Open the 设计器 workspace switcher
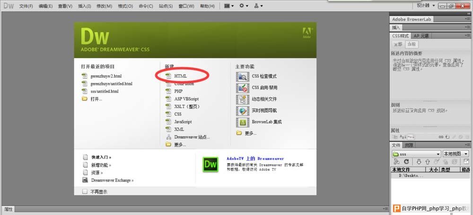Viewport: 473px width, 215px height. 426,5
